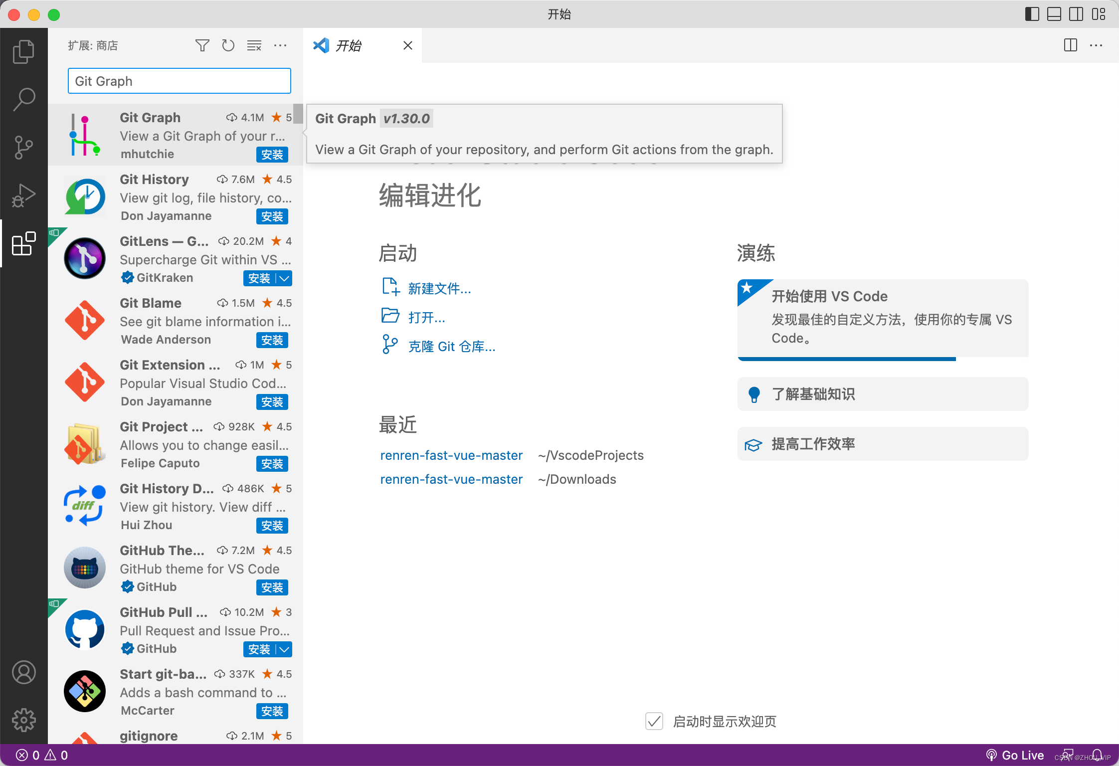The image size is (1119, 766).
Task: Toggle primary sidebar visibility in title bar
Action: tap(1032, 14)
